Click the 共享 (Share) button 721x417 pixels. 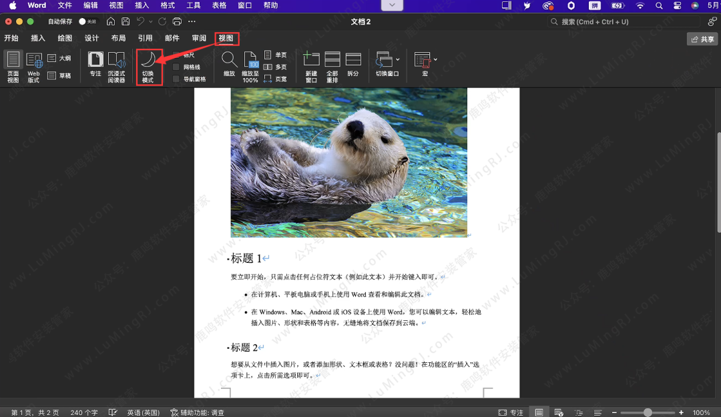pyautogui.click(x=702, y=38)
